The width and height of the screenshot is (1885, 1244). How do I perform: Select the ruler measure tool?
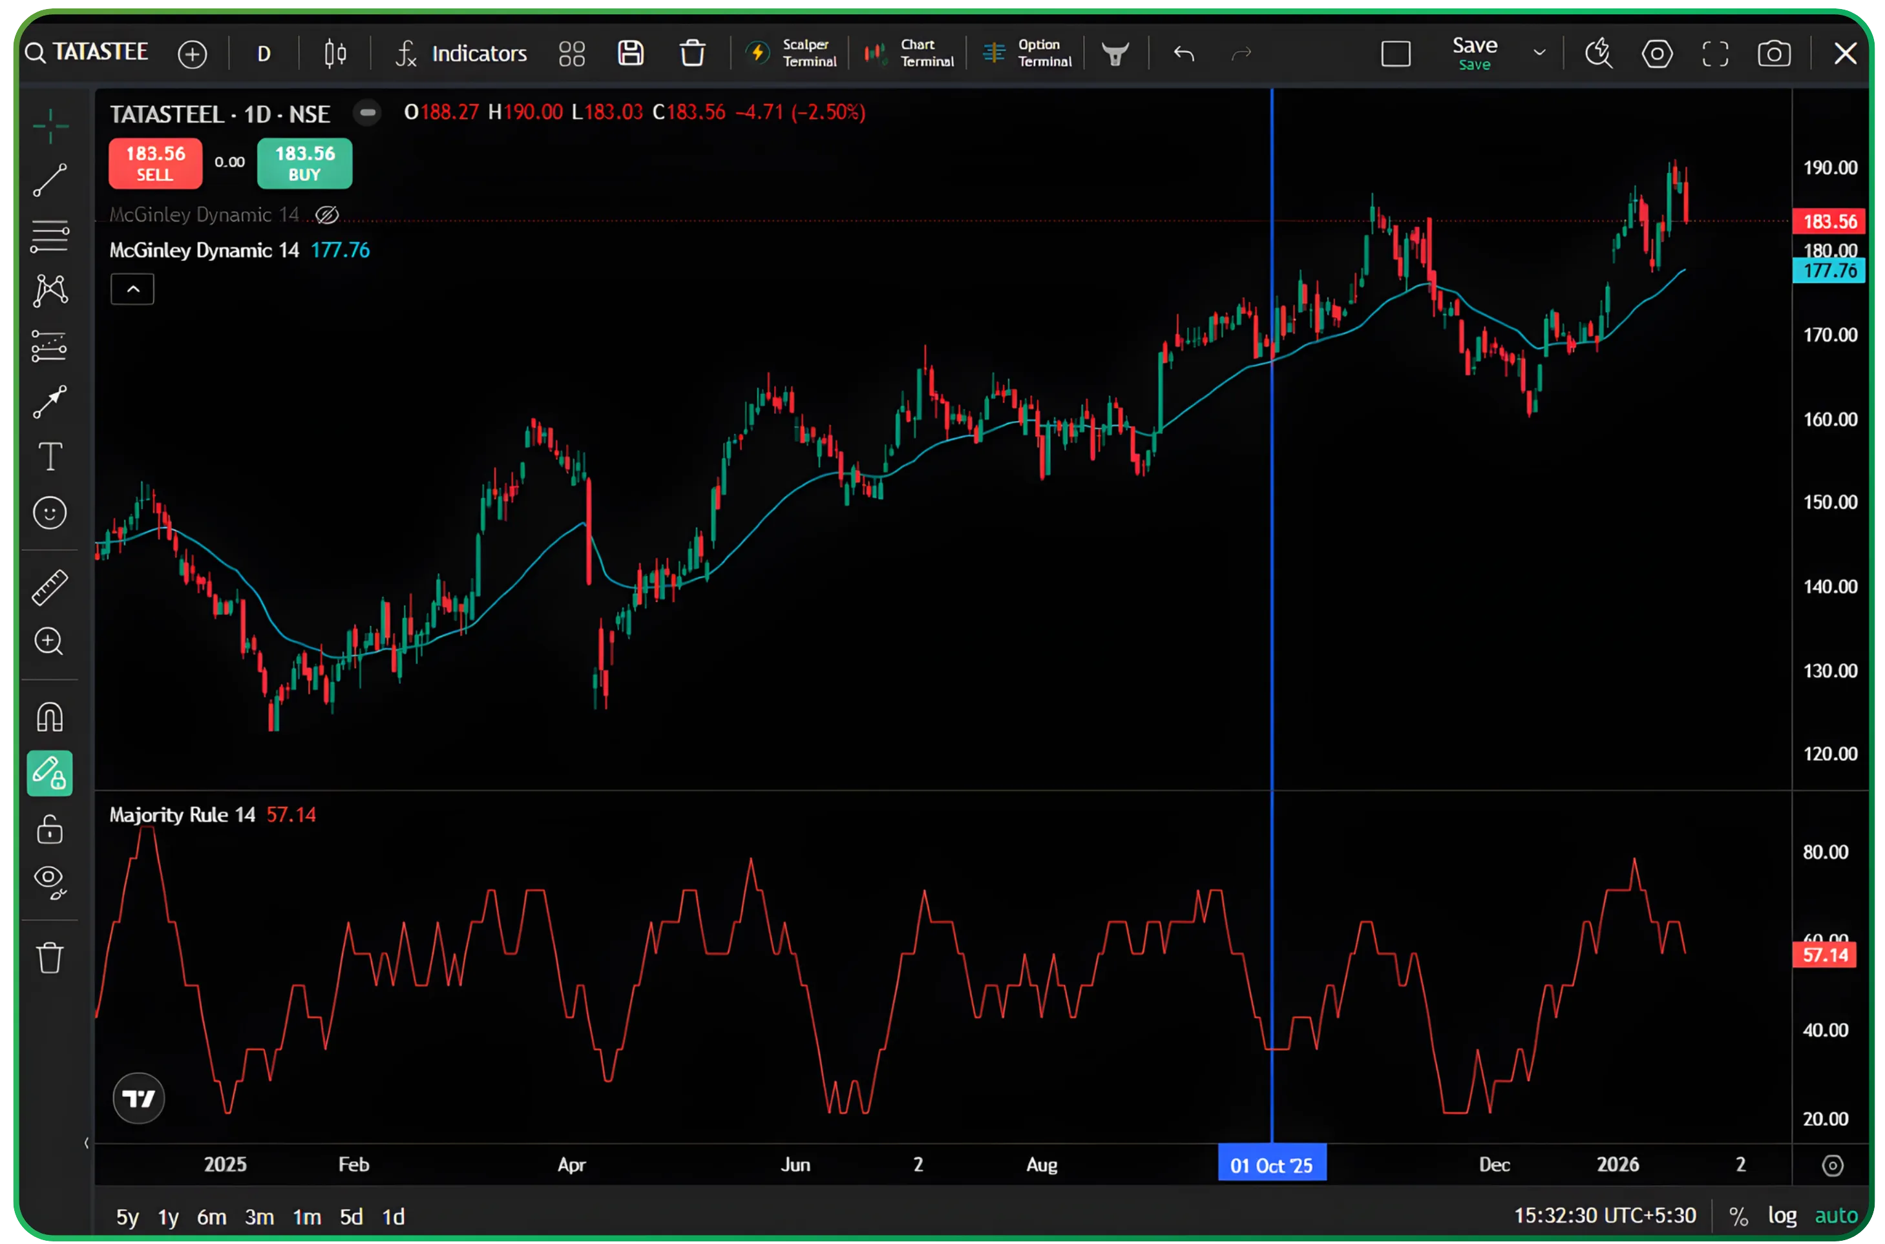pyautogui.click(x=50, y=587)
